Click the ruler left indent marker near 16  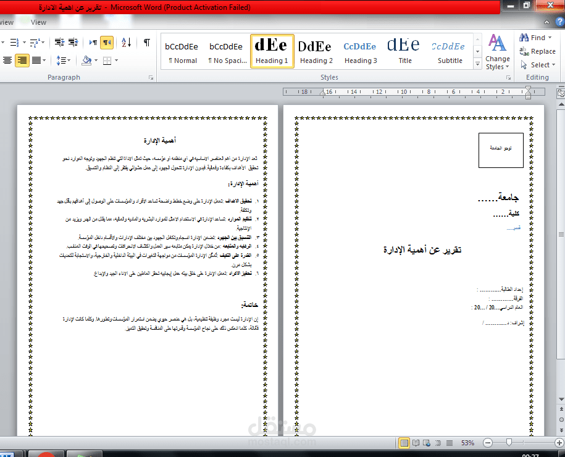(323, 93)
